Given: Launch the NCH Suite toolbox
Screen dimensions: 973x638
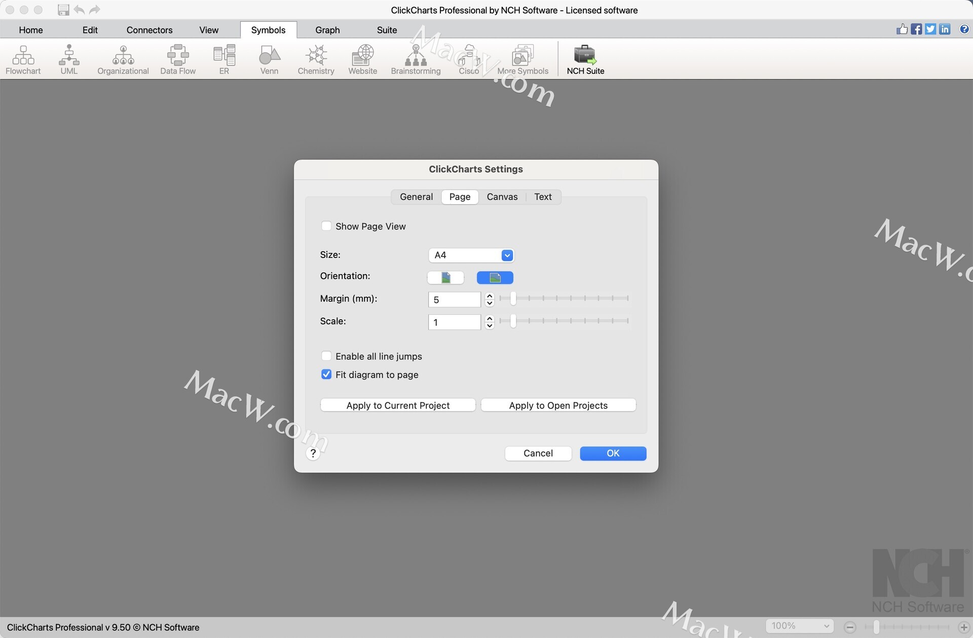Looking at the screenshot, I should pos(585,59).
